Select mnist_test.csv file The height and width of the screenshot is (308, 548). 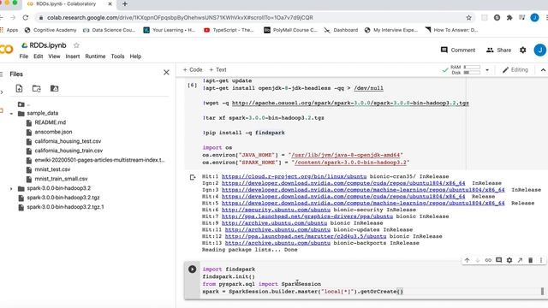pos(52,169)
